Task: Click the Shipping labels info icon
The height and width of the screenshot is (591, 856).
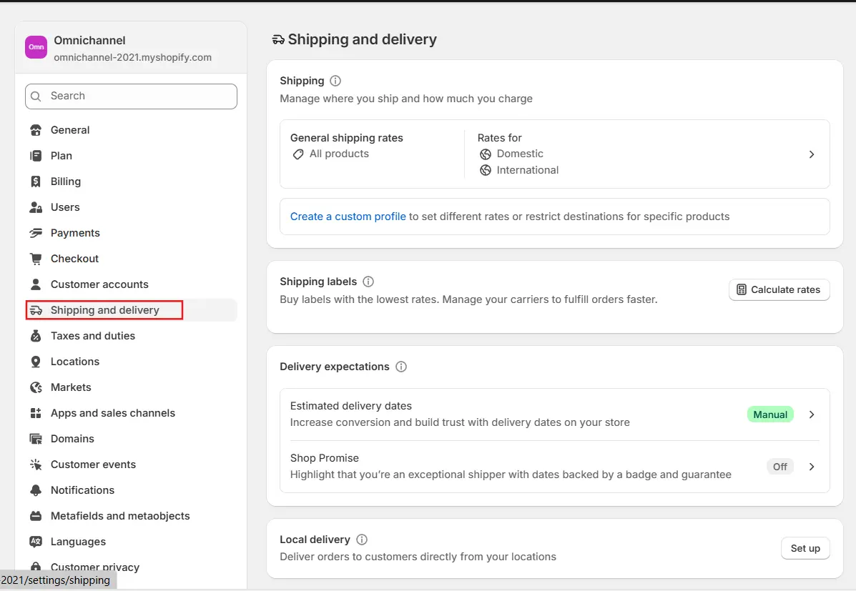Action: click(x=368, y=282)
